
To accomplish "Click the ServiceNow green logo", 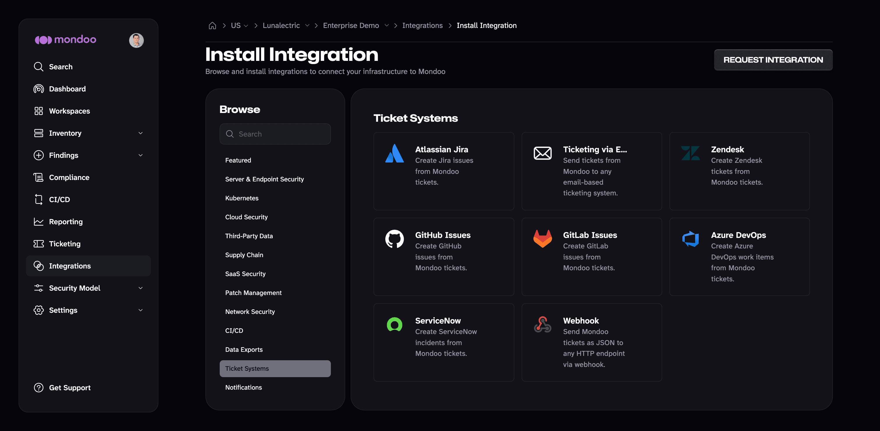I will click(395, 324).
